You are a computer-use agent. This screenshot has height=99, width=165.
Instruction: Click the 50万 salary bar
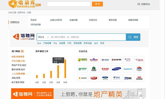coord(65,69)
